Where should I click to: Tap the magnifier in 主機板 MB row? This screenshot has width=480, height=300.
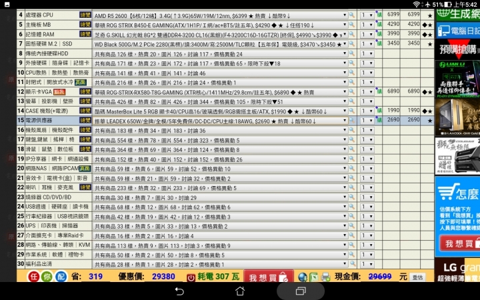(x=352, y=25)
